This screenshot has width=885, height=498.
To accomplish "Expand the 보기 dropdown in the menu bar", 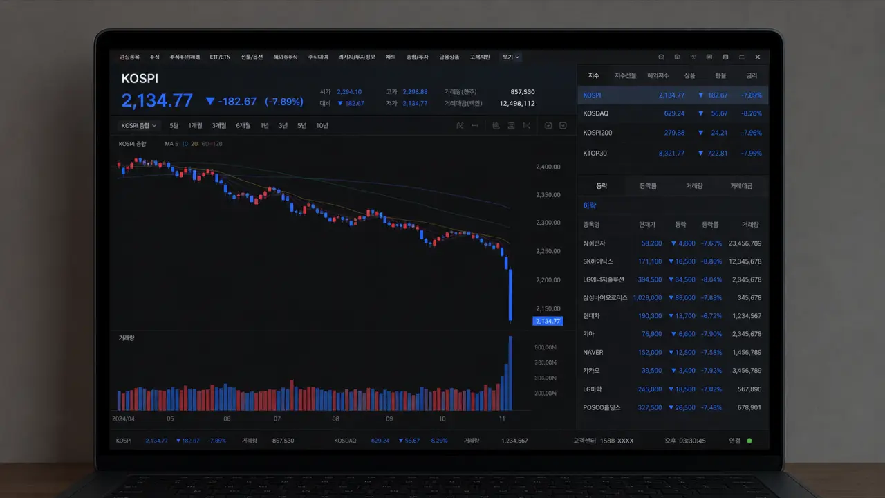I will click(x=511, y=57).
